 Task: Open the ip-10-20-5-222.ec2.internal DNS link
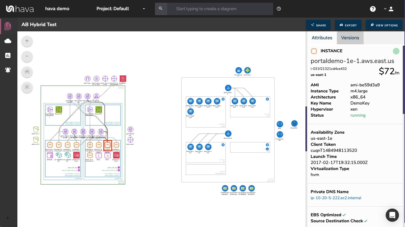click(336, 198)
